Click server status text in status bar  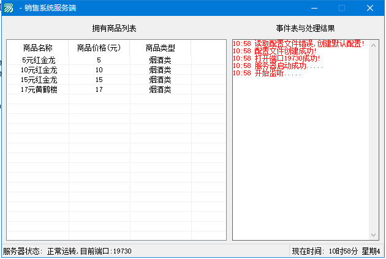[x=67, y=252]
